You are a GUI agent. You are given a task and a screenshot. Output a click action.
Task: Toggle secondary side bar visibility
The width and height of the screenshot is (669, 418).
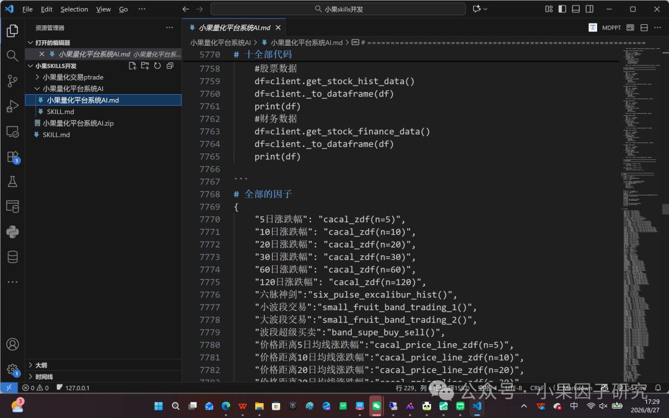pyautogui.click(x=590, y=9)
